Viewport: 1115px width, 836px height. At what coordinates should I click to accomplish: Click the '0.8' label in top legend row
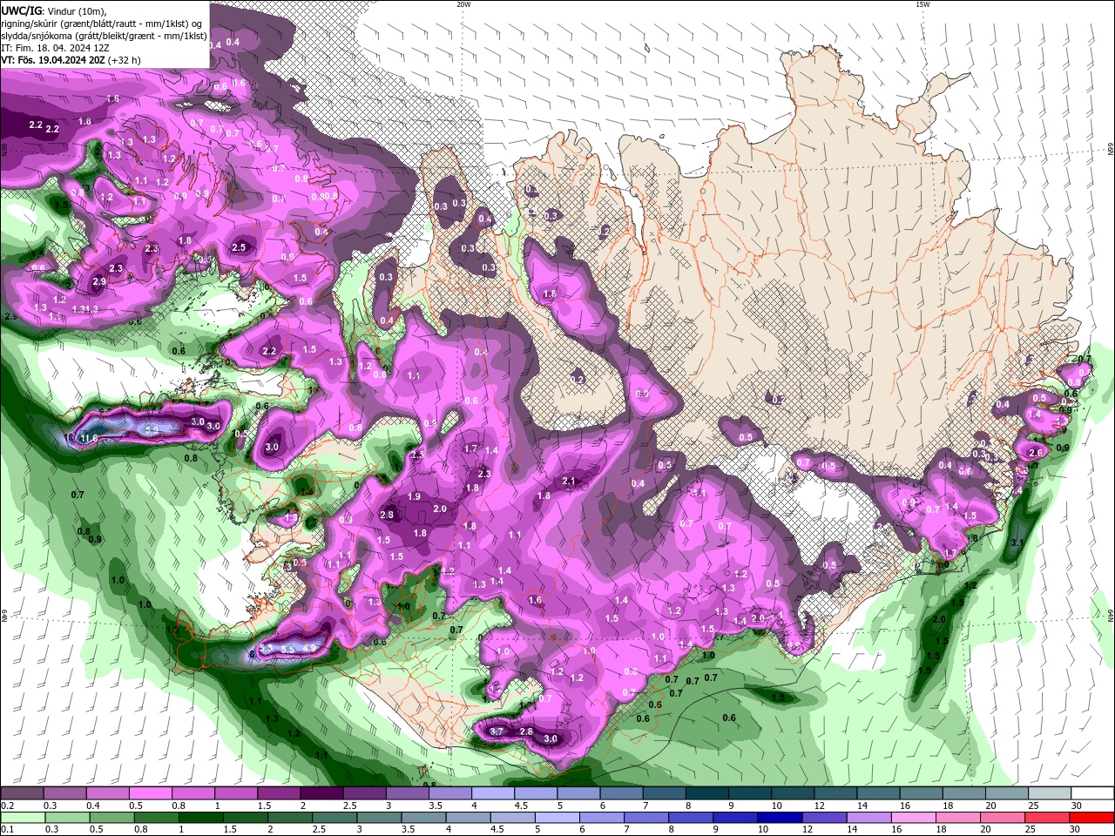(179, 806)
